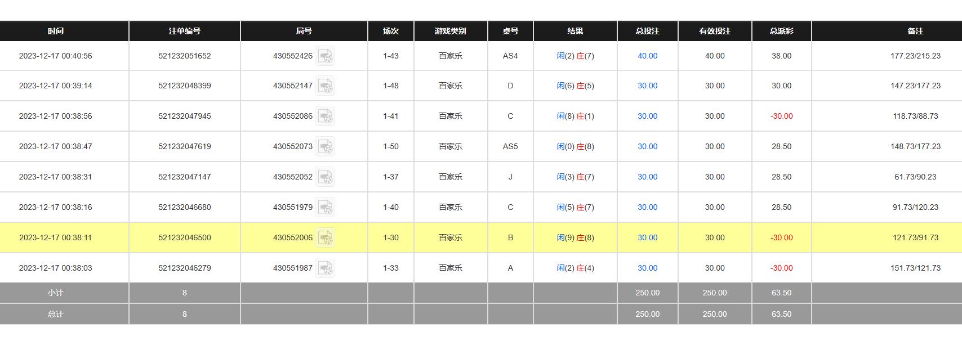Click the 结果 column header
Image resolution: width=962 pixels, height=341 pixels.
(575, 32)
